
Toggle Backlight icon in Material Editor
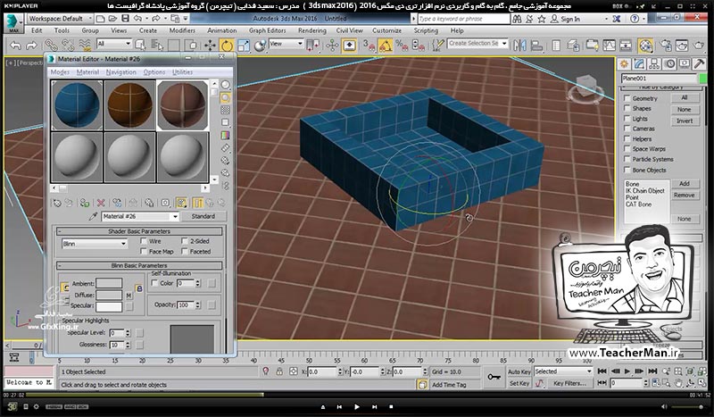point(226,97)
